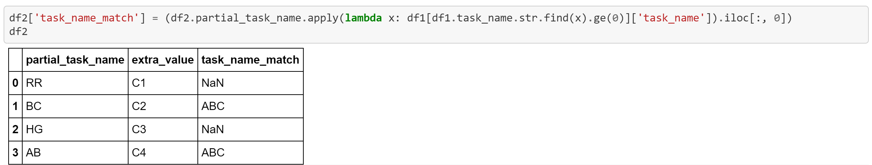Click row index 0 in the table

[15, 83]
